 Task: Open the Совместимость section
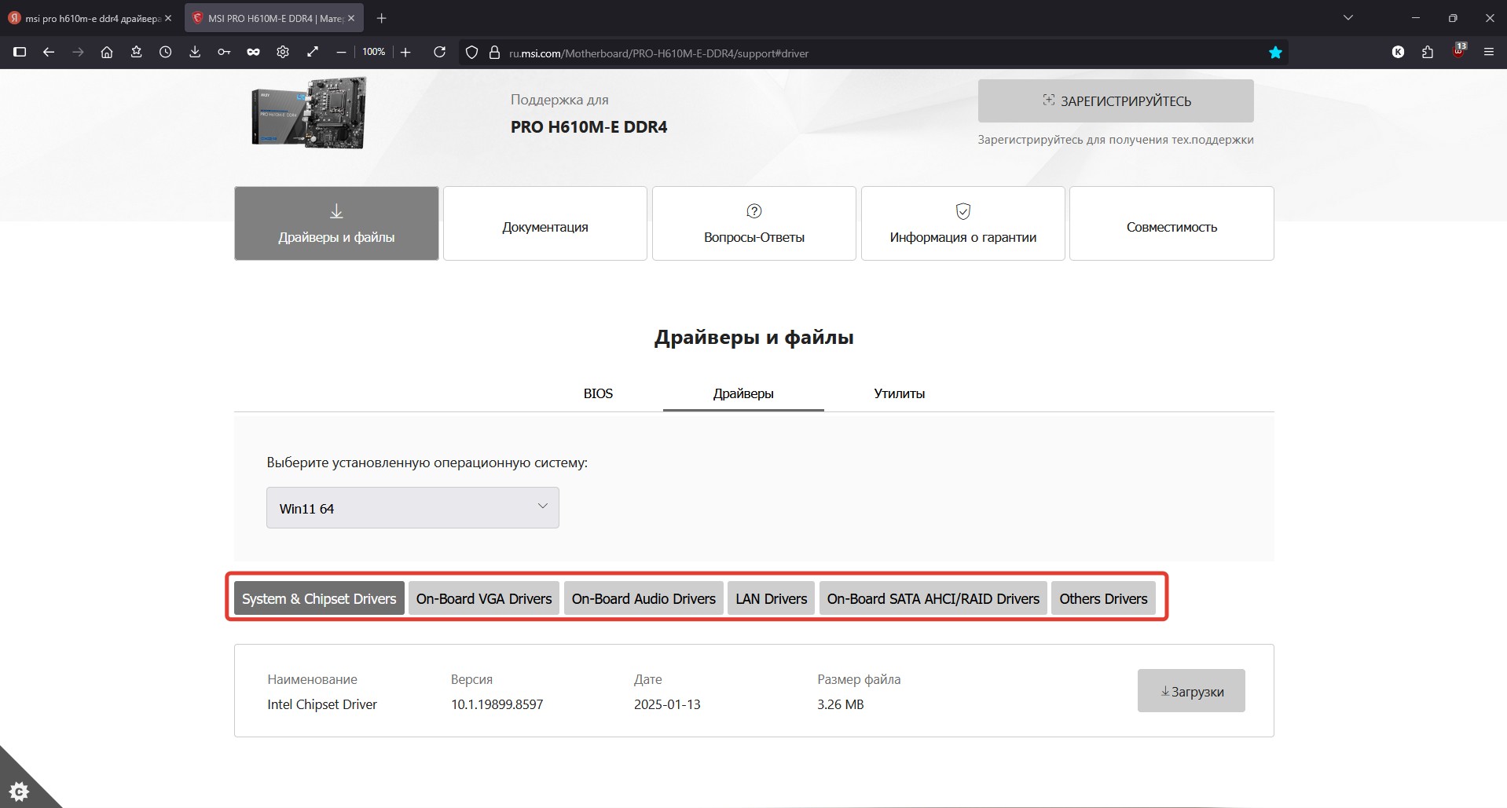coord(1171,223)
